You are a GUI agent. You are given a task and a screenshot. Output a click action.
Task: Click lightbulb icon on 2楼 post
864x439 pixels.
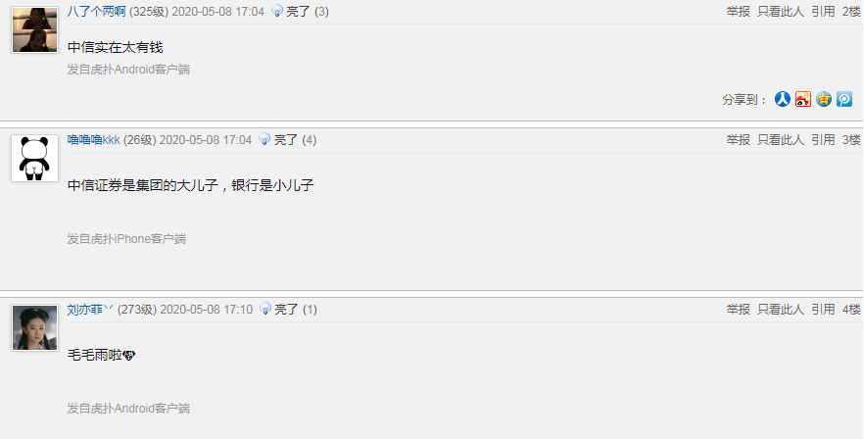click(x=278, y=11)
